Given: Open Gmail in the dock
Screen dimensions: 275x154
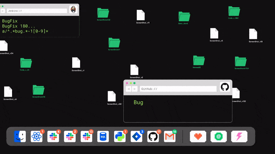Looking at the screenshot, I should (169, 136).
